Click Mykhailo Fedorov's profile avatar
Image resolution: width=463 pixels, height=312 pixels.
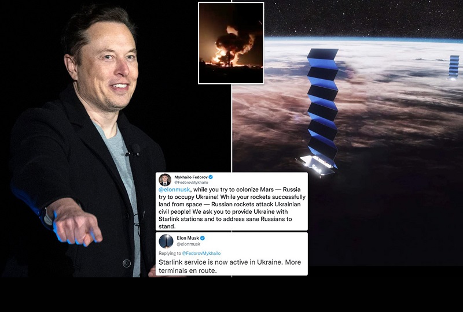coord(165,180)
